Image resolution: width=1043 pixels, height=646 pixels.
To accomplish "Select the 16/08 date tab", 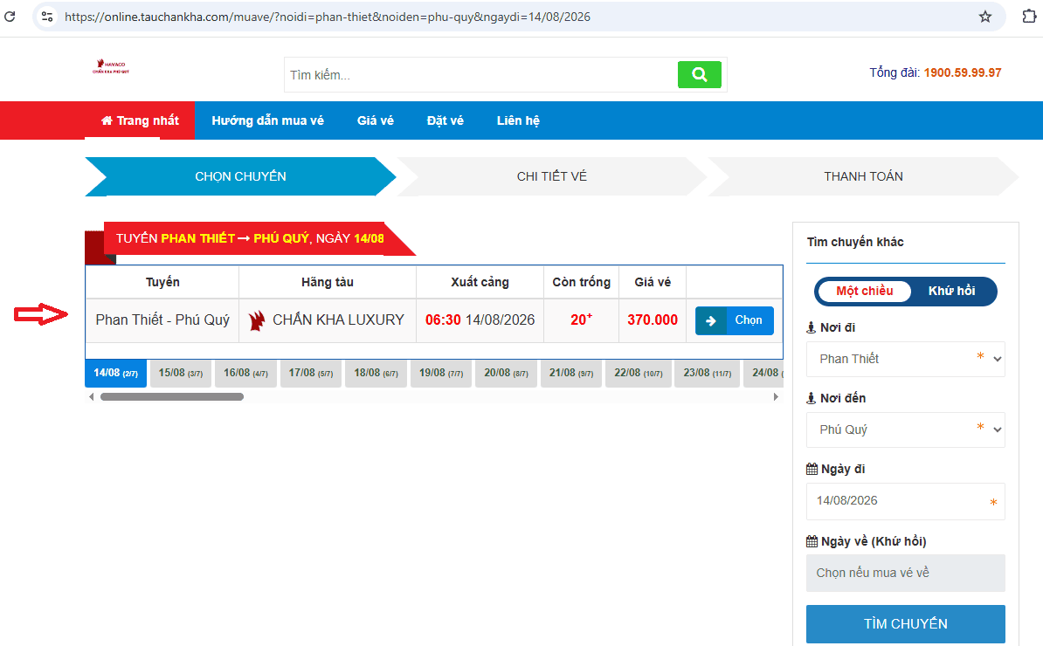I will (245, 373).
